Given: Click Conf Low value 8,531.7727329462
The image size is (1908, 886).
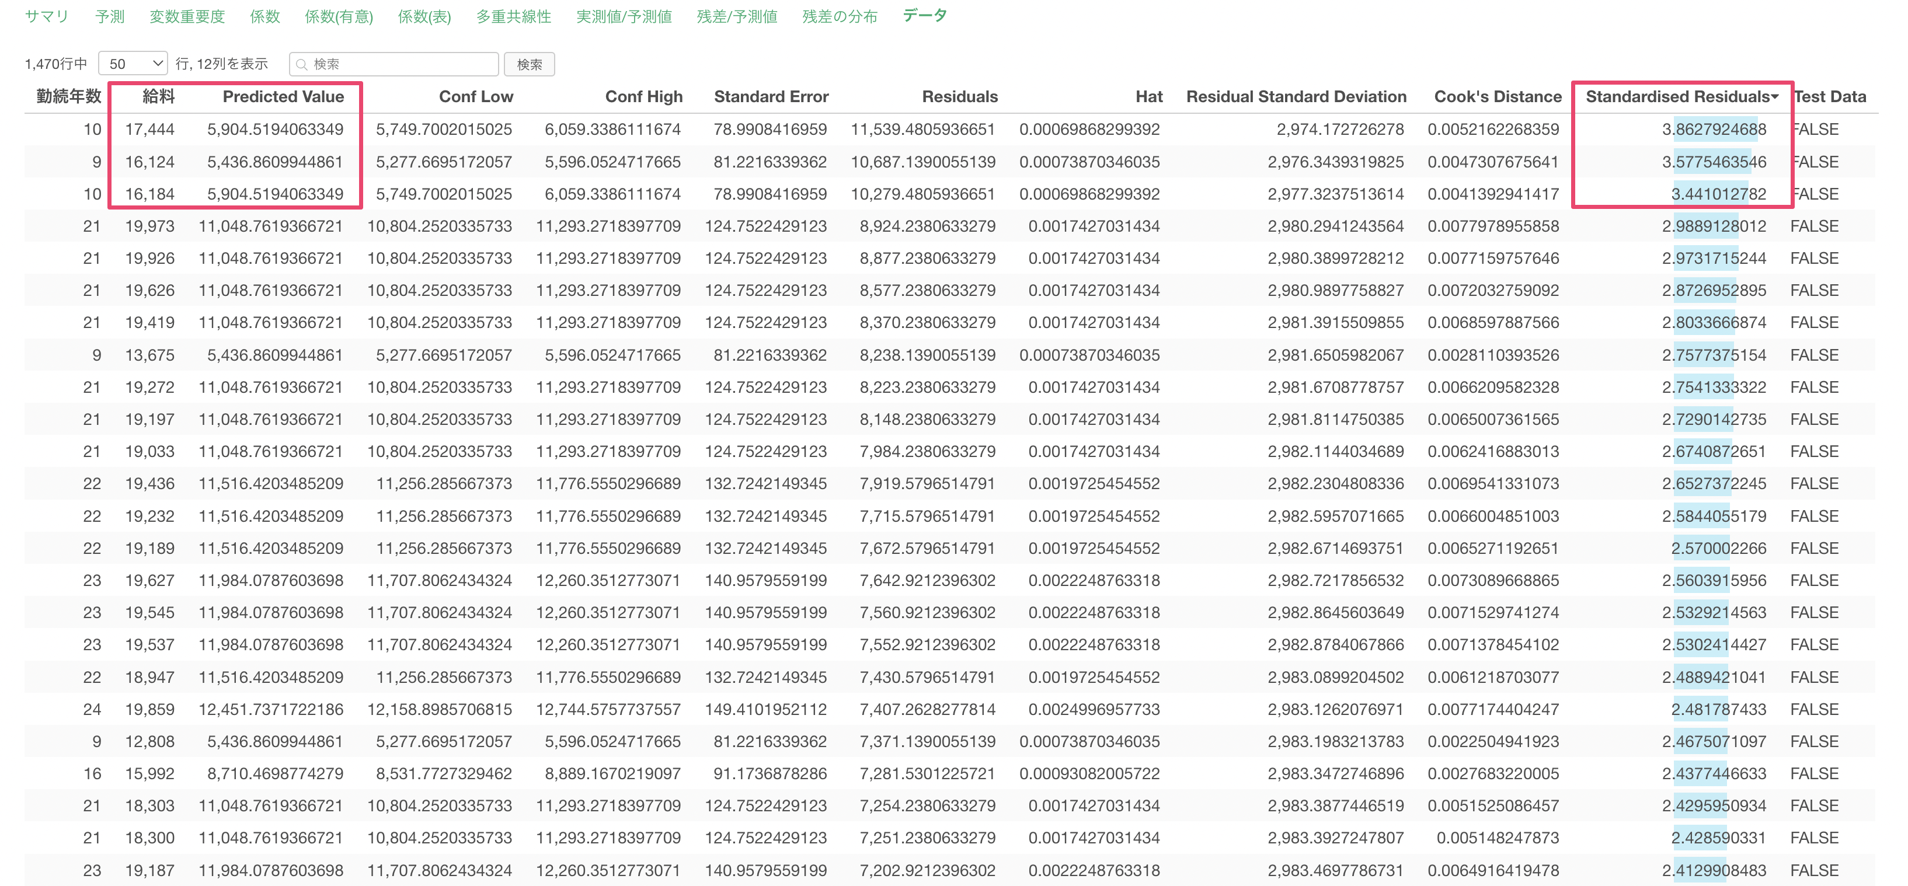Looking at the screenshot, I should pos(444,773).
